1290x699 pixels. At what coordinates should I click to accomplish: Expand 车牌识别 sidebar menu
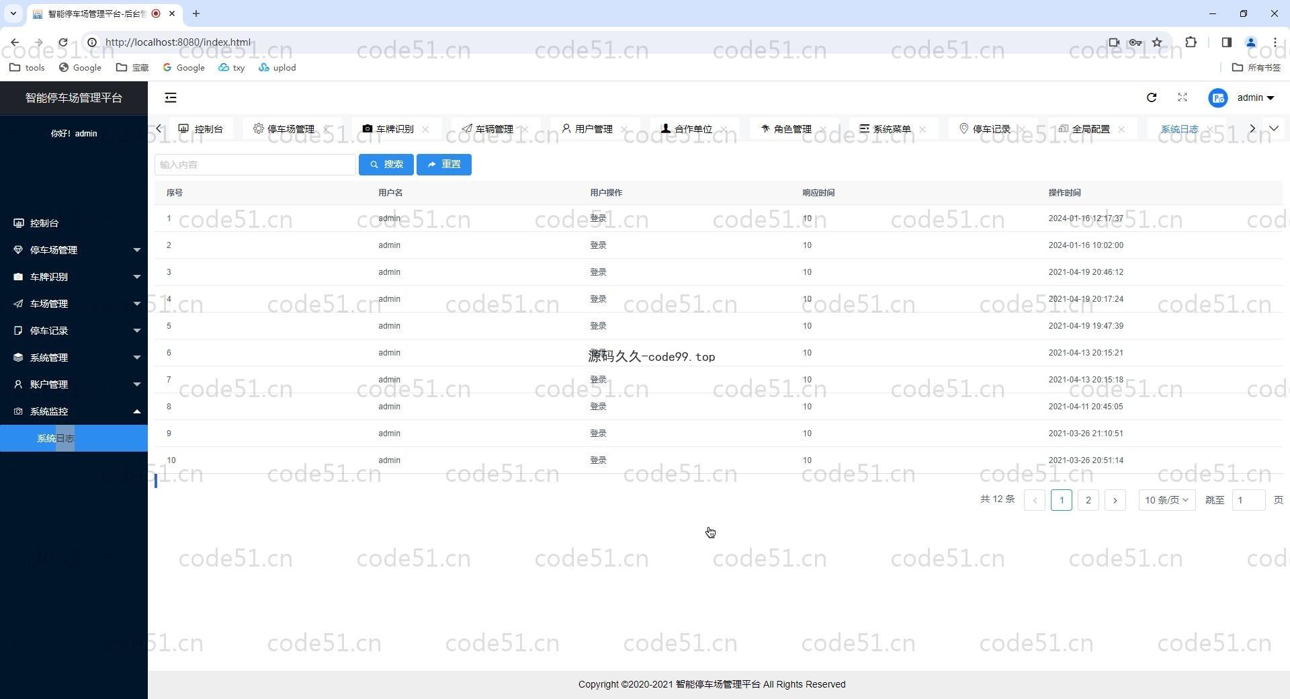click(x=74, y=277)
